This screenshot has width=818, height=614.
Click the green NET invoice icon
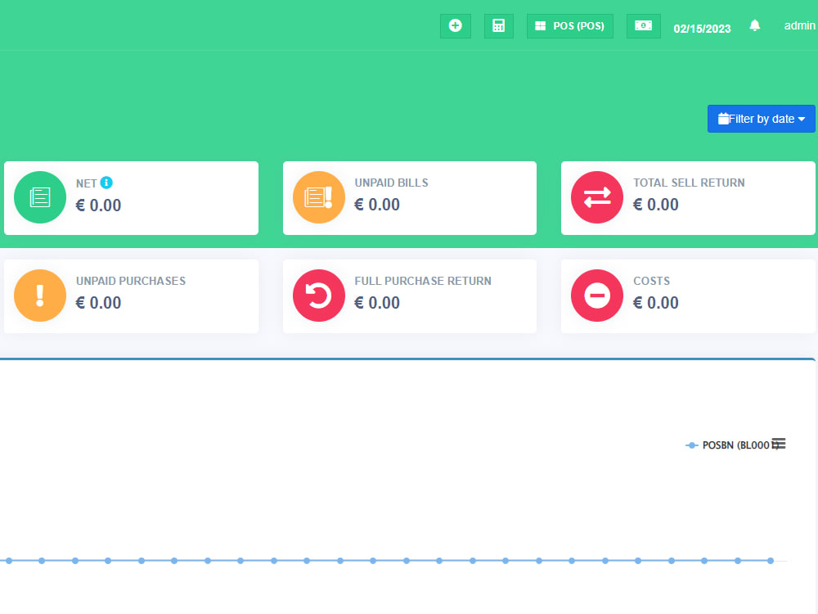point(40,197)
